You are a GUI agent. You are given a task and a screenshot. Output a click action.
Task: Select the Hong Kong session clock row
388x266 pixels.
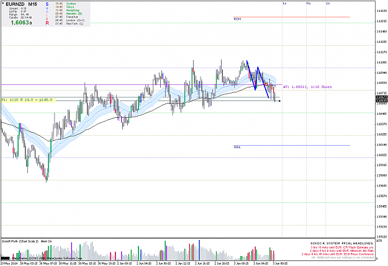[x=67, y=11]
